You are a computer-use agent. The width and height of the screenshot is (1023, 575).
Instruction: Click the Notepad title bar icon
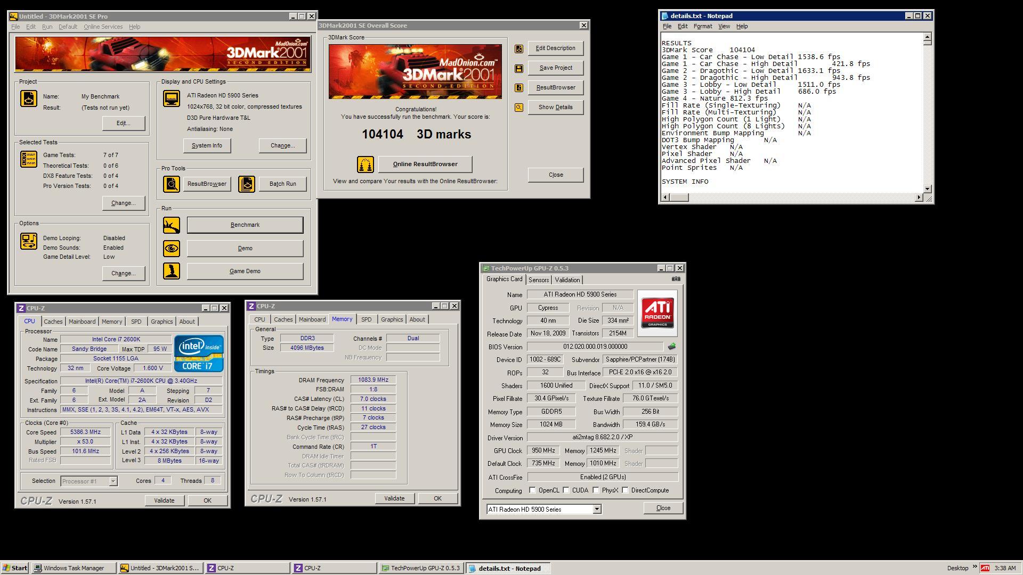[x=665, y=16]
